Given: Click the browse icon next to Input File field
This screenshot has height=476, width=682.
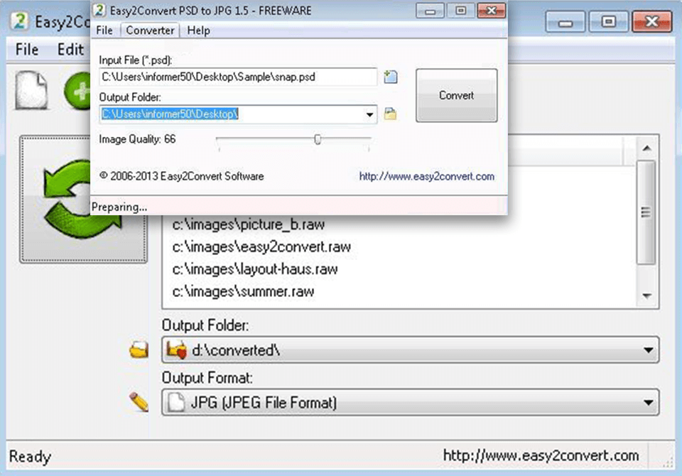Looking at the screenshot, I should click(390, 77).
